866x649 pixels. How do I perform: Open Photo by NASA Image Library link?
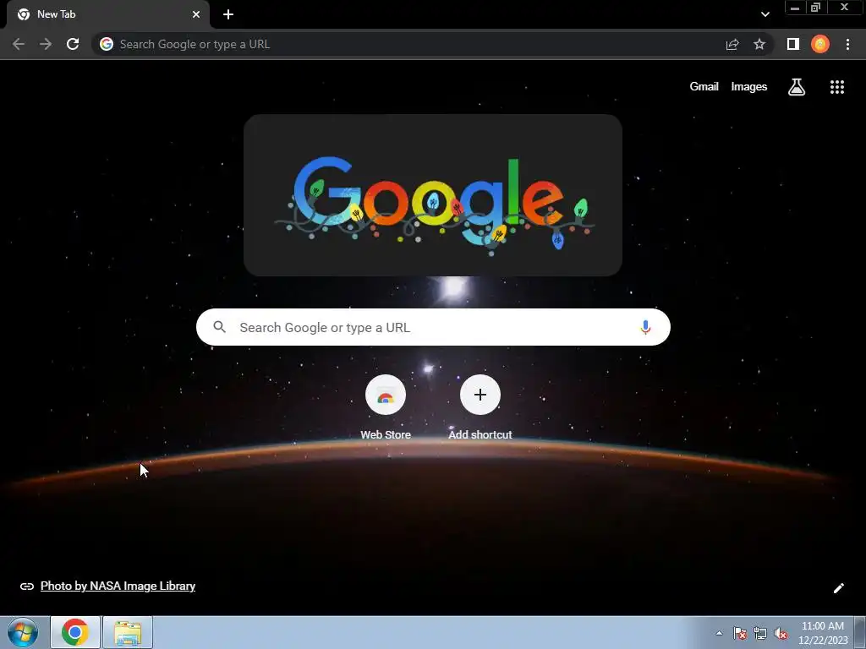coord(118,586)
